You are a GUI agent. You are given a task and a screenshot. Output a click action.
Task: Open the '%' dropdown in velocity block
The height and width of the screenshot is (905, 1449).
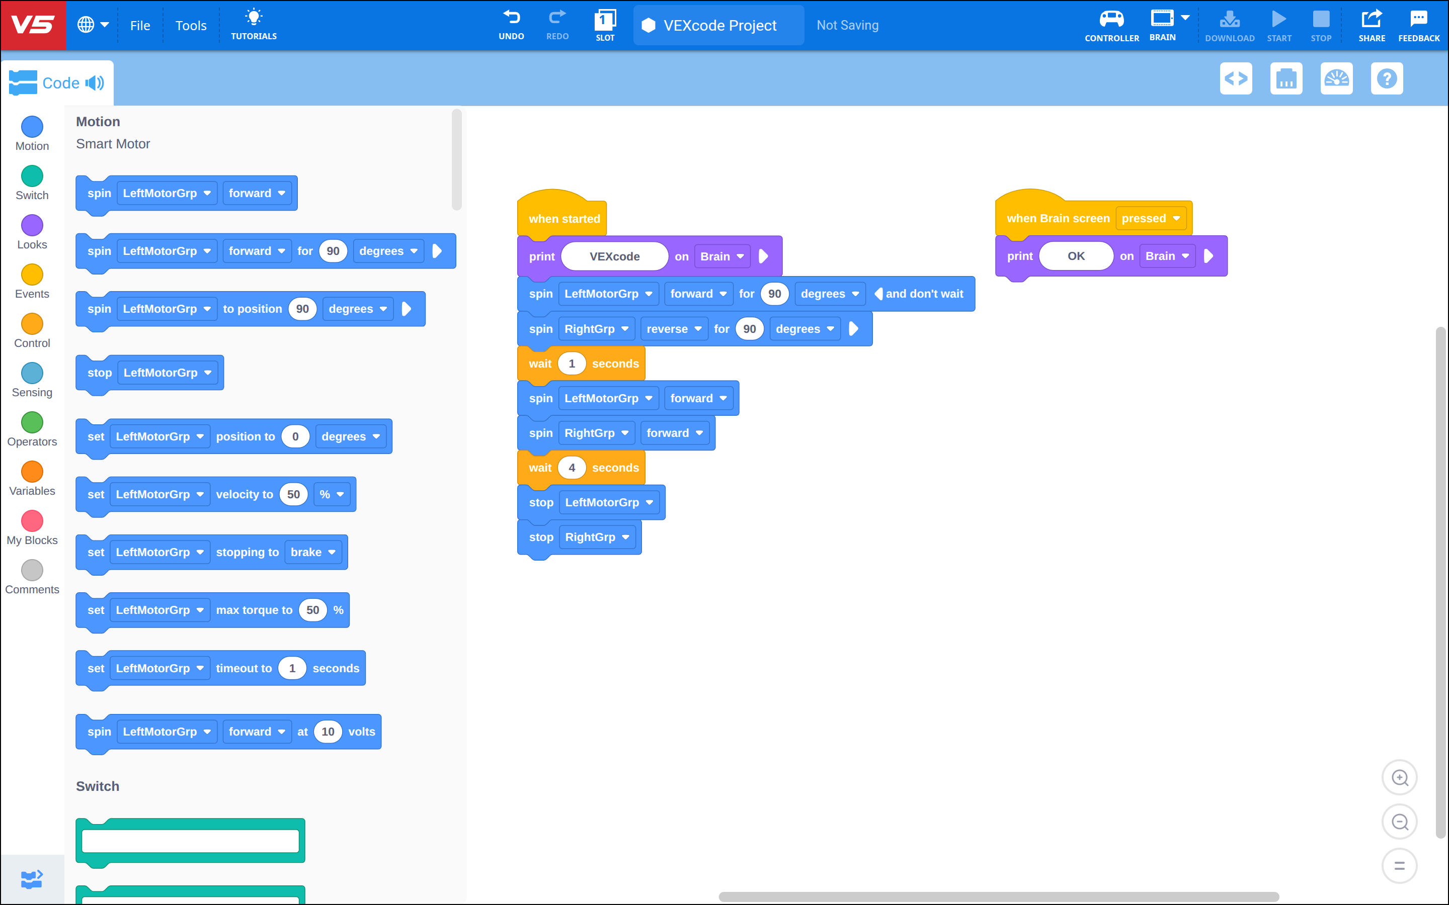pos(332,494)
